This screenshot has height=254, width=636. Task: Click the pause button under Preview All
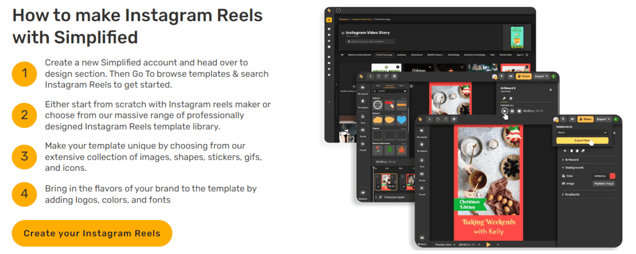coord(512,111)
